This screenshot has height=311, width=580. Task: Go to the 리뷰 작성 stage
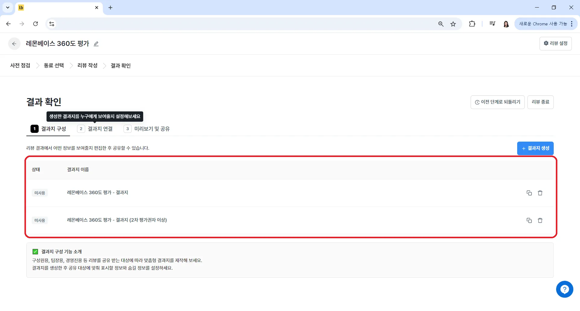(x=87, y=66)
